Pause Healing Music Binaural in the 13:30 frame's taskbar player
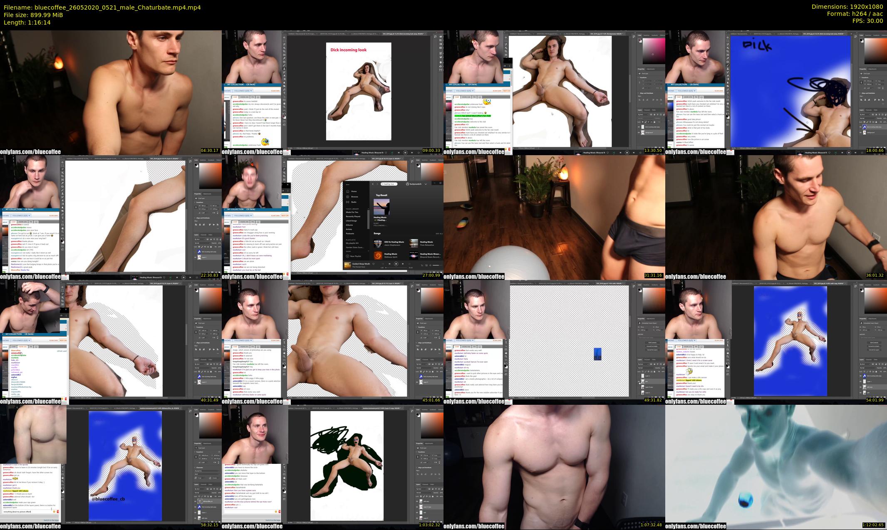The image size is (887, 530). click(x=627, y=153)
